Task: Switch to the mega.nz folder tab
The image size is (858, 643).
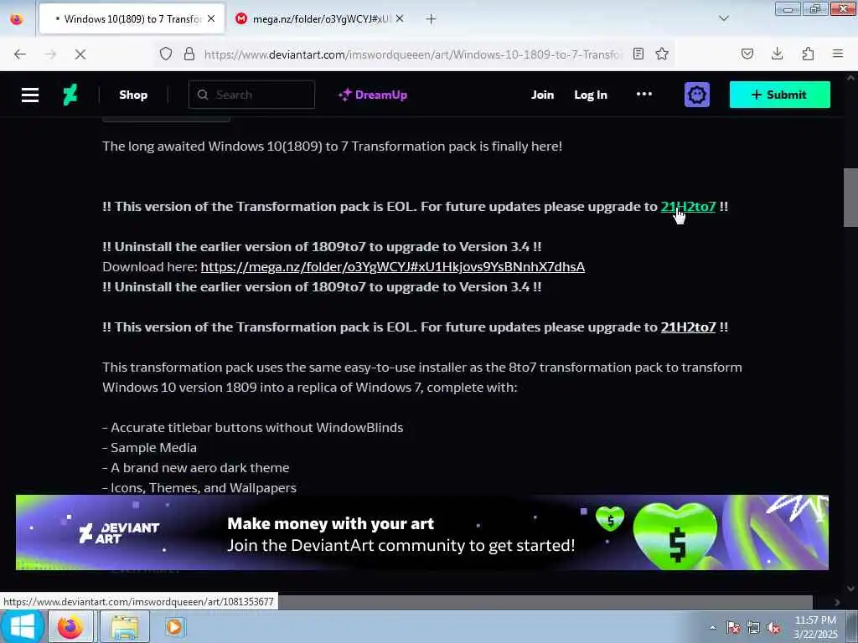Action: tap(318, 19)
